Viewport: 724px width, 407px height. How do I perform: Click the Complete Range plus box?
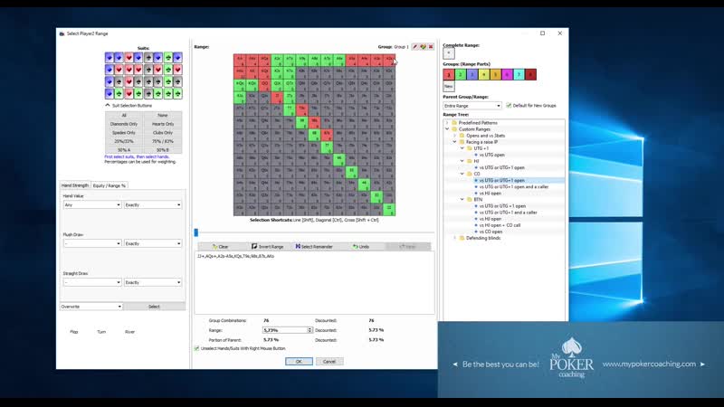pos(448,53)
